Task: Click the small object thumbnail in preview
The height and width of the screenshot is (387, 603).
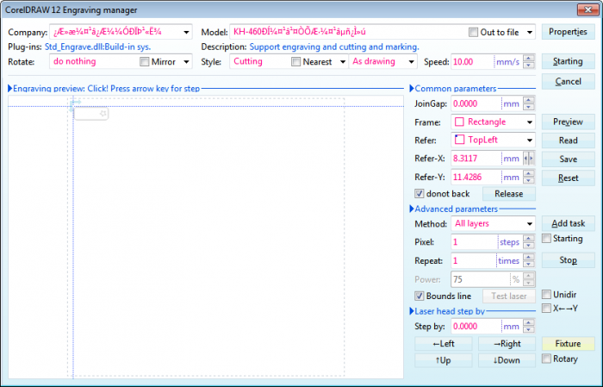Action: [91, 114]
